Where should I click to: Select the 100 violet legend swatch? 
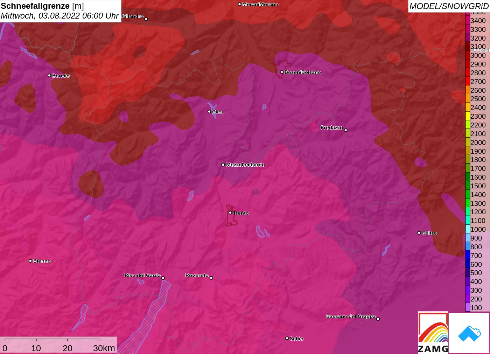468,307
